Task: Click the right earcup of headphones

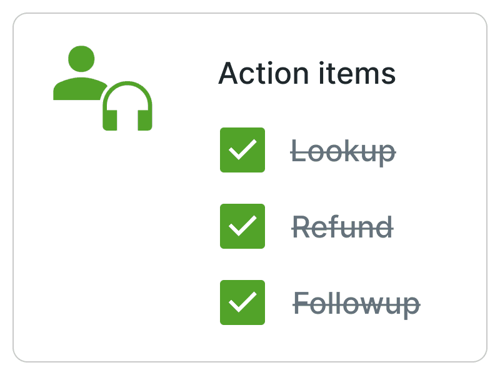Action: pos(145,120)
